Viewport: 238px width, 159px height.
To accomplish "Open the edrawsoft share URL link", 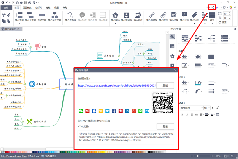I will pos(116,85).
